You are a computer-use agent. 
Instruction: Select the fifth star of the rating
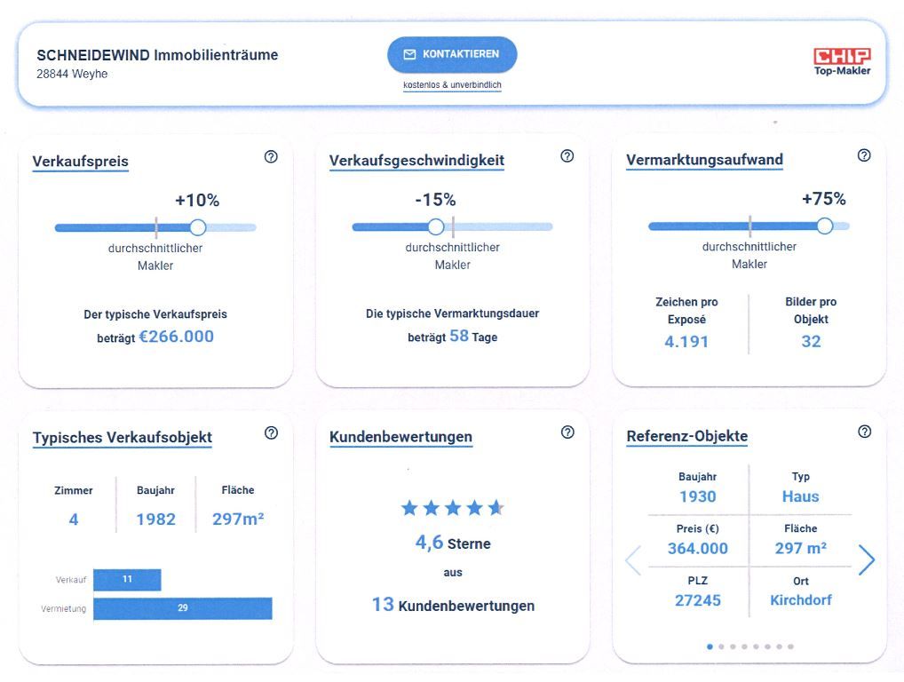pyautogui.click(x=497, y=508)
